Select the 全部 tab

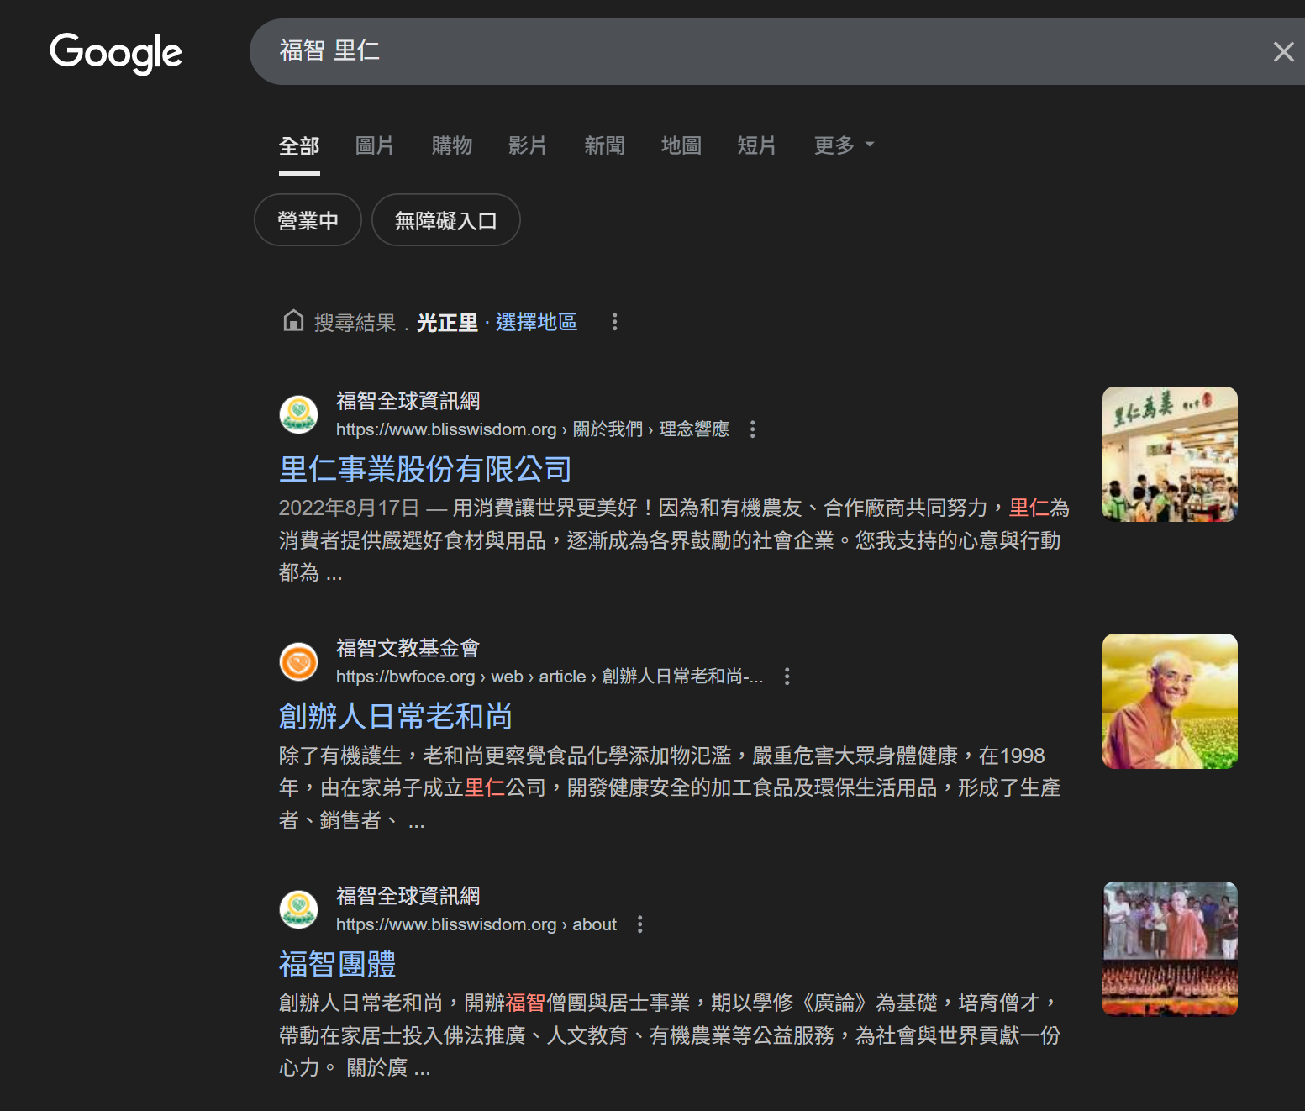pyautogui.click(x=299, y=145)
